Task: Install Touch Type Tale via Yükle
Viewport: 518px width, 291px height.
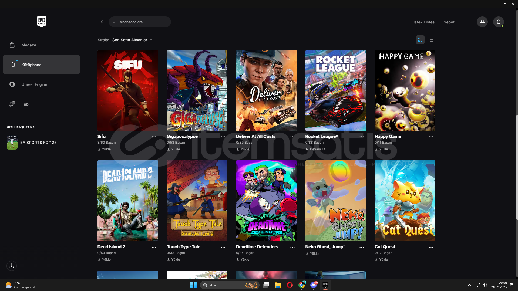Action: [x=173, y=260]
